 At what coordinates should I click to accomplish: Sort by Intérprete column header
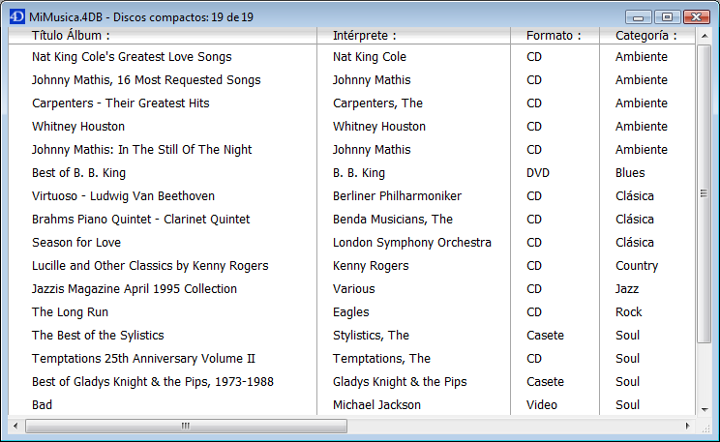point(365,36)
